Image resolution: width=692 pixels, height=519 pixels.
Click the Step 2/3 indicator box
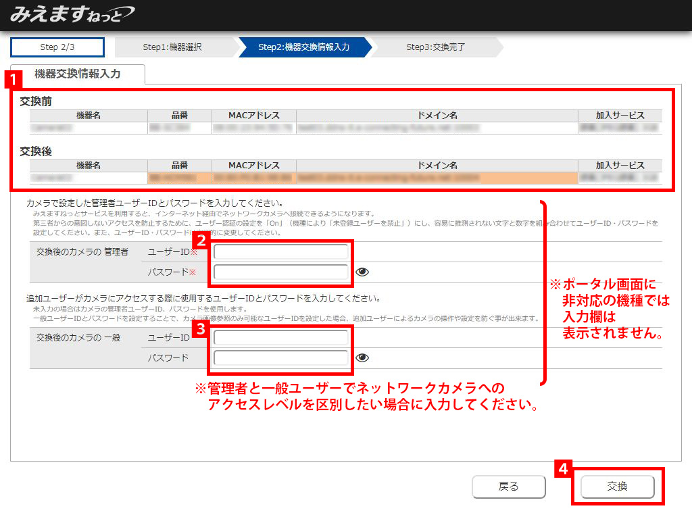coord(57,47)
